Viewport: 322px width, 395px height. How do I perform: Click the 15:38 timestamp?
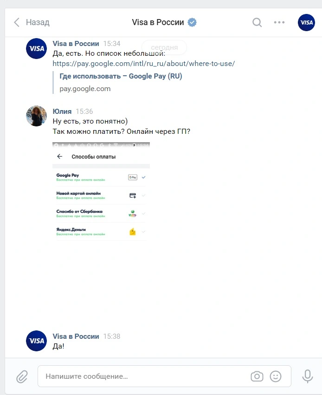(112, 336)
